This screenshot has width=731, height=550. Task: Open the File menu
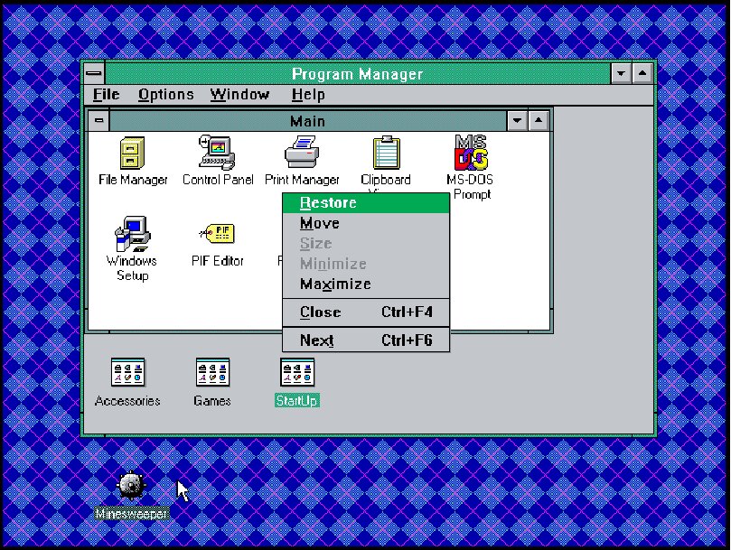pyautogui.click(x=107, y=95)
